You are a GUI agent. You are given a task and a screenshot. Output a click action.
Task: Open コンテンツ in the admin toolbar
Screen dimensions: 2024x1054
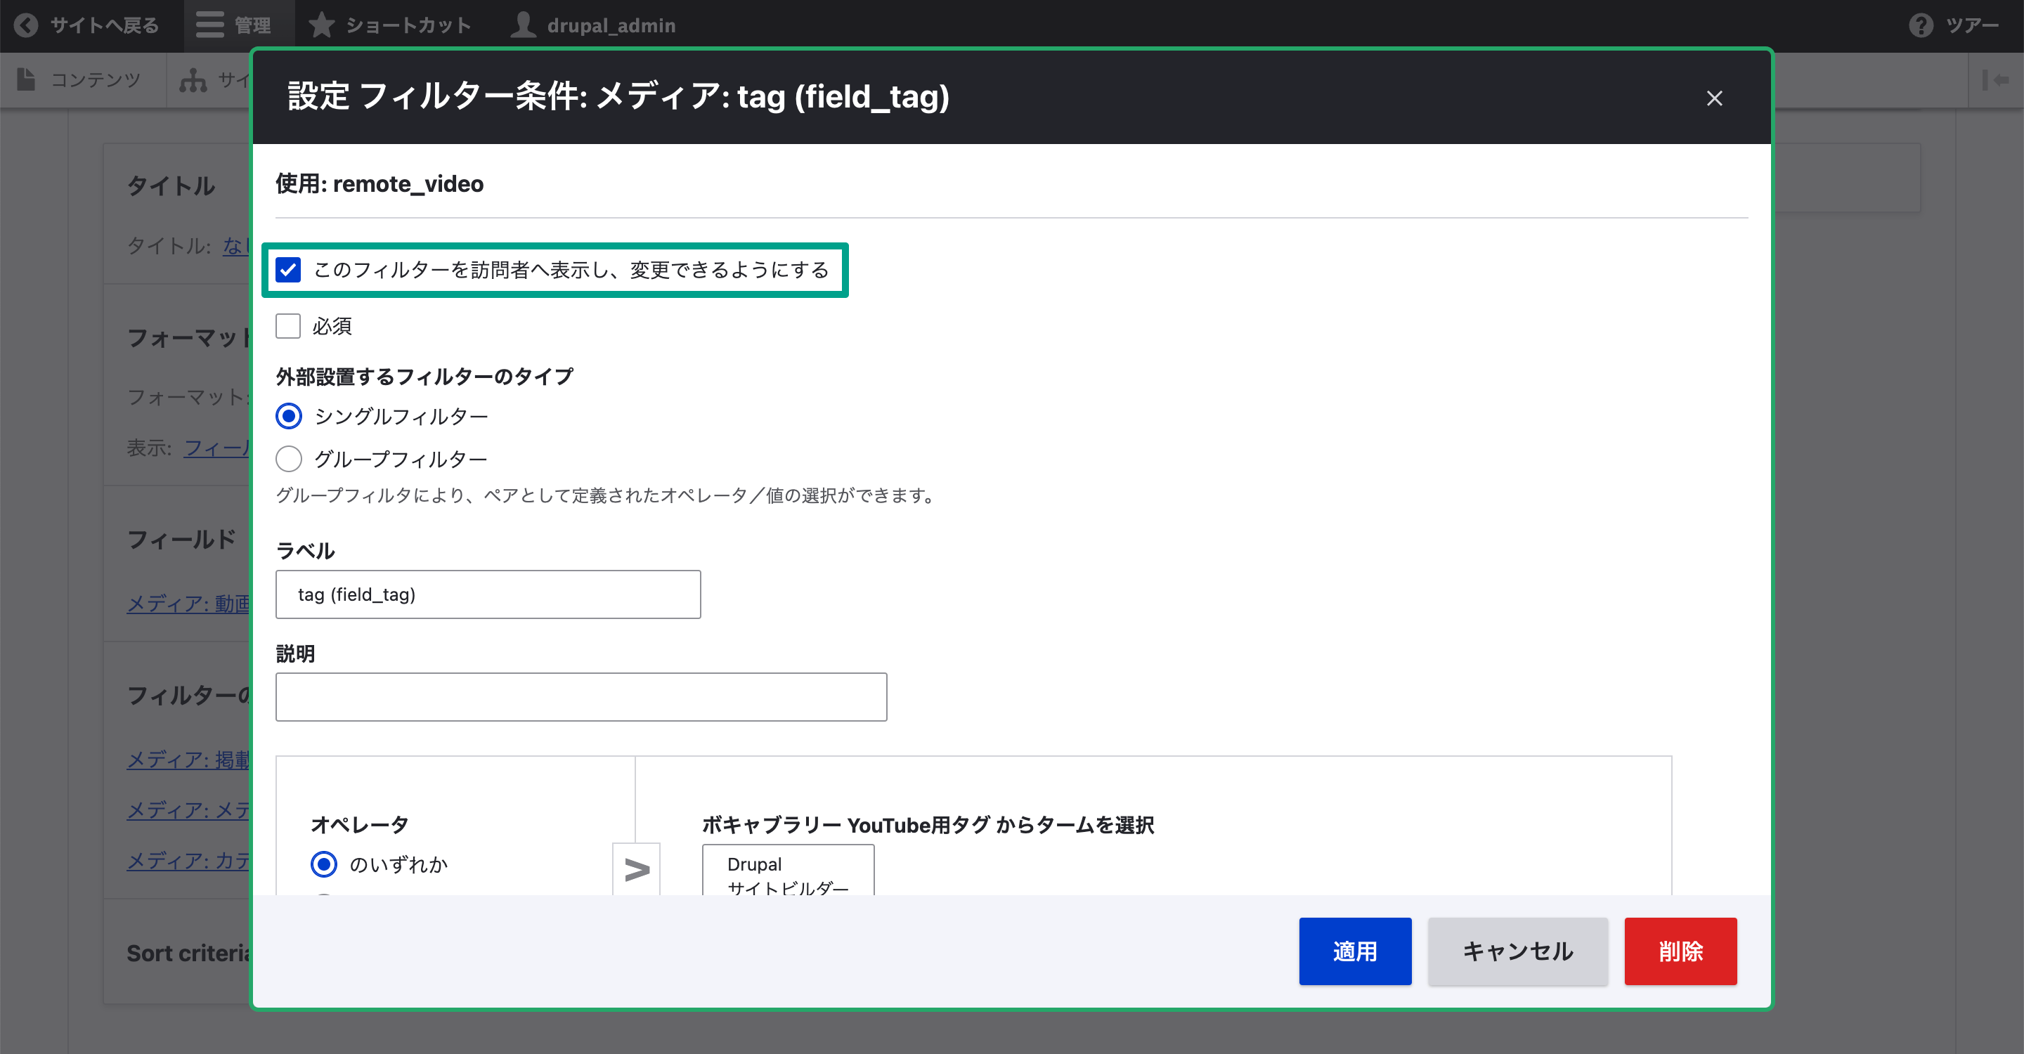80,80
